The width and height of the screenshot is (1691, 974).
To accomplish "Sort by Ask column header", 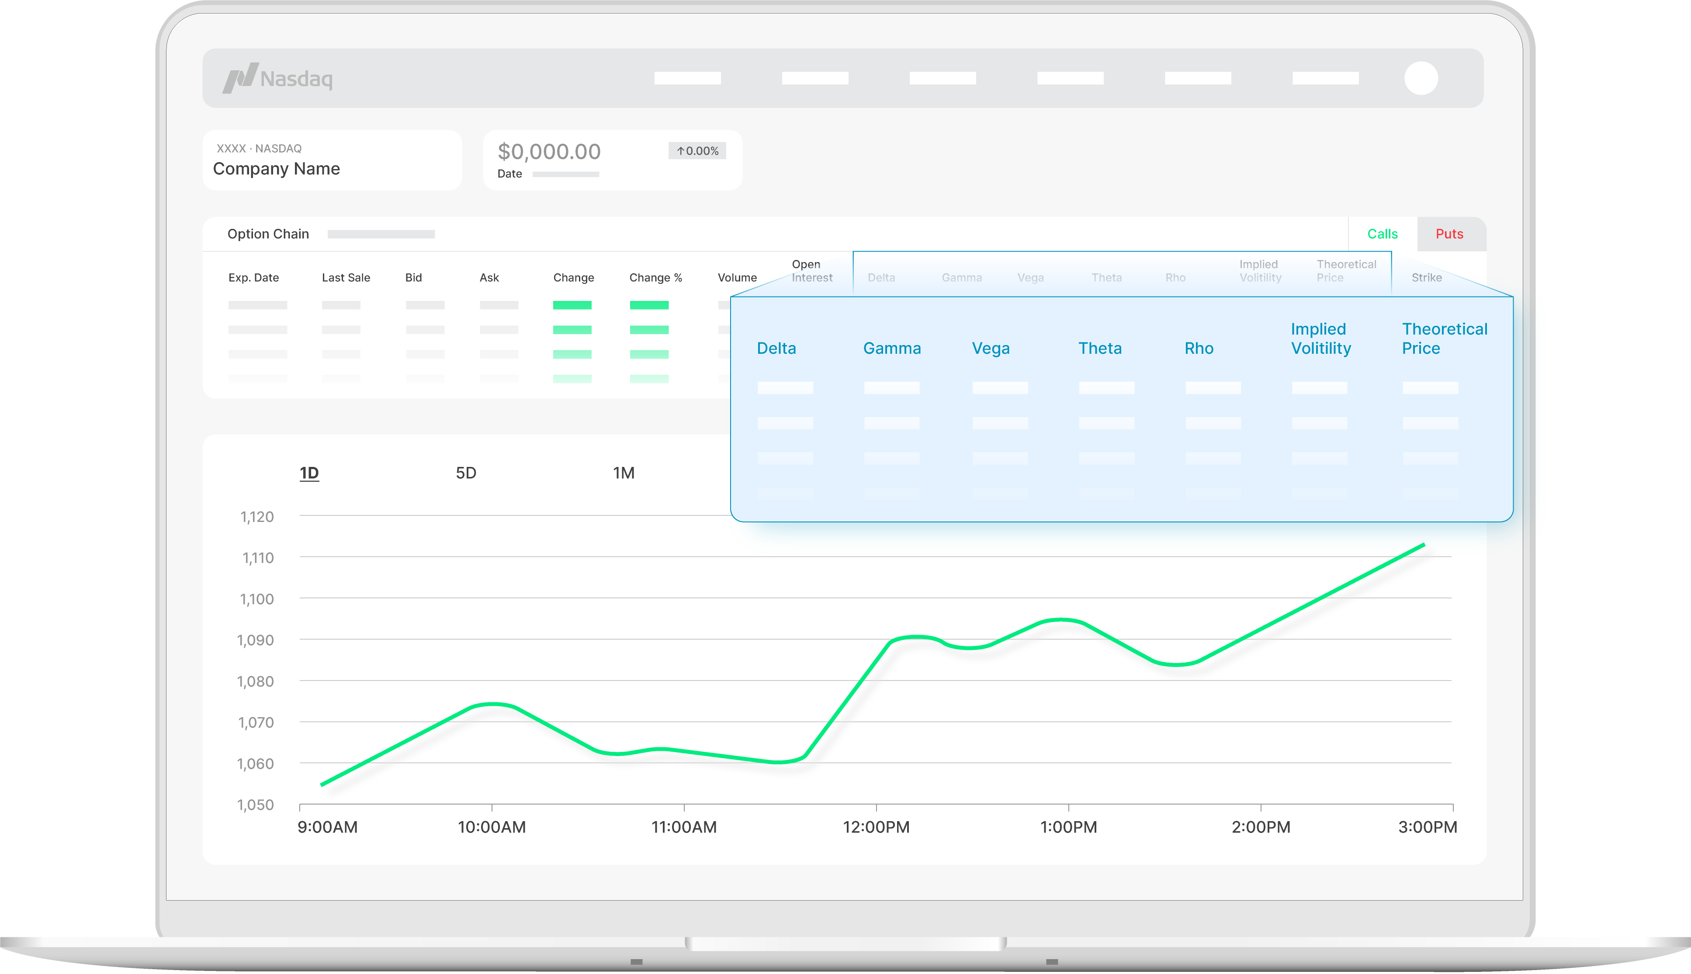I will [489, 278].
